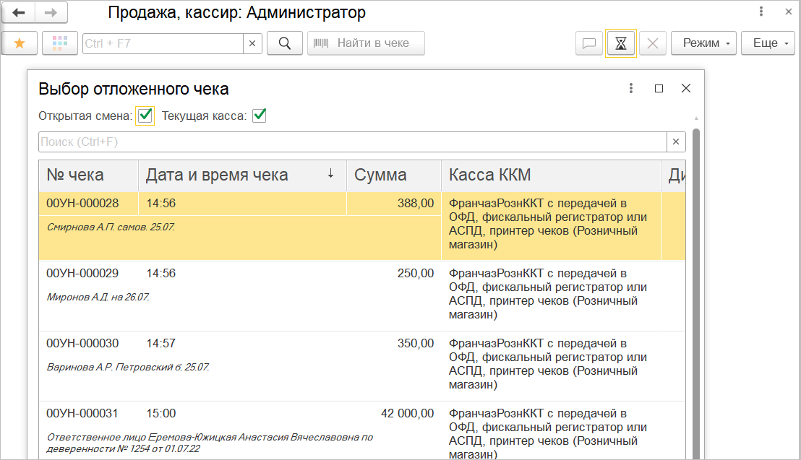Open the colored grid sections icon
Screen dimensions: 801x460
(60, 43)
